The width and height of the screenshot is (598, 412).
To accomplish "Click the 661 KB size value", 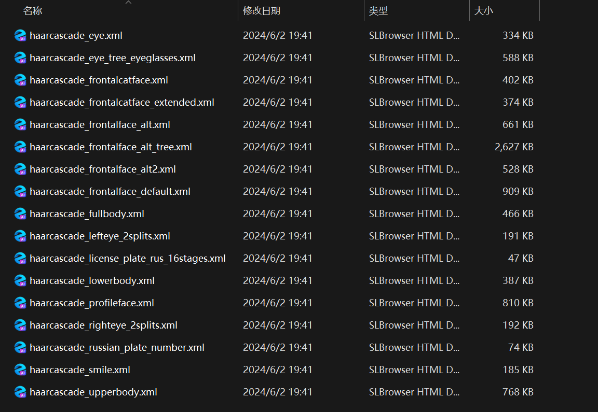I will click(518, 124).
